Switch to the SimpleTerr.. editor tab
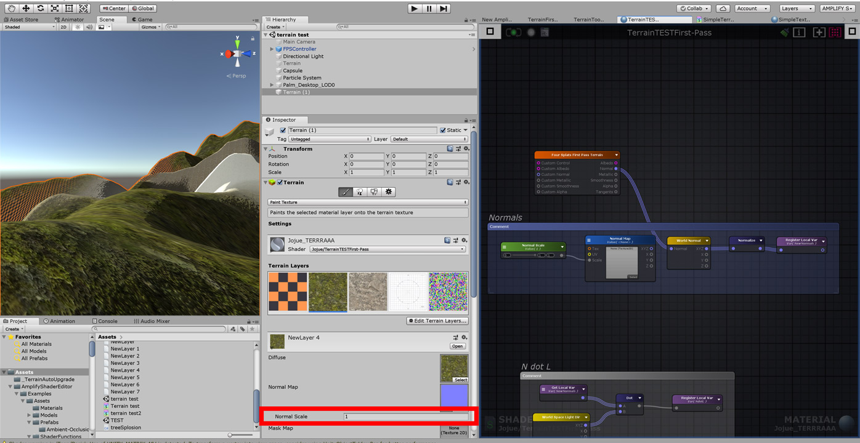Viewport: 860px width, 443px height. click(x=714, y=20)
